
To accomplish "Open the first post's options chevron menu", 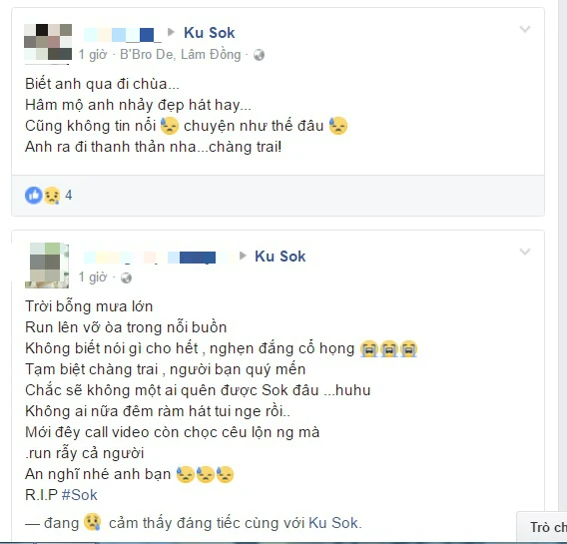I will [525, 29].
